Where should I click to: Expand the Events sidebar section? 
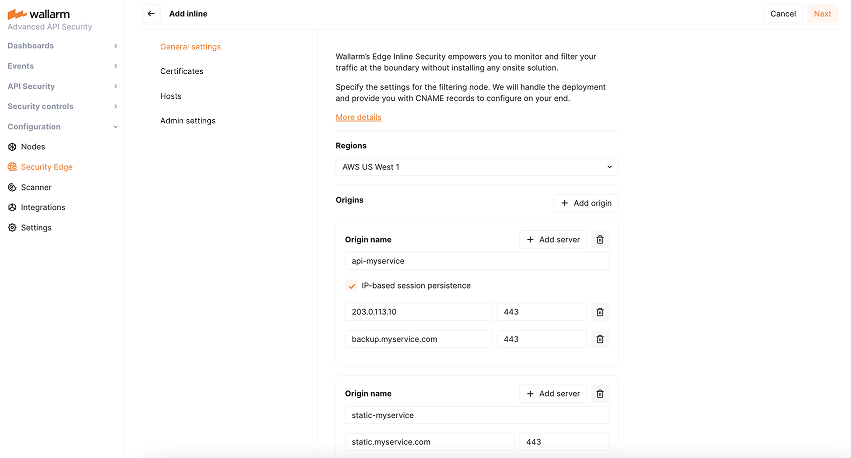62,66
